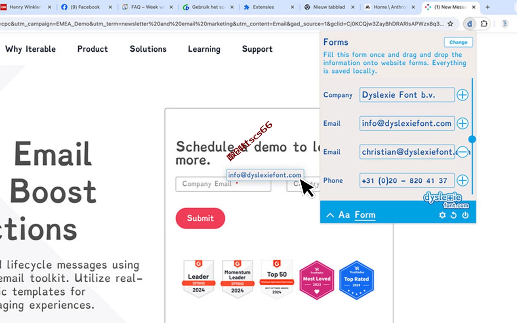Click the Most Loved 2023 badge

click(x=317, y=280)
